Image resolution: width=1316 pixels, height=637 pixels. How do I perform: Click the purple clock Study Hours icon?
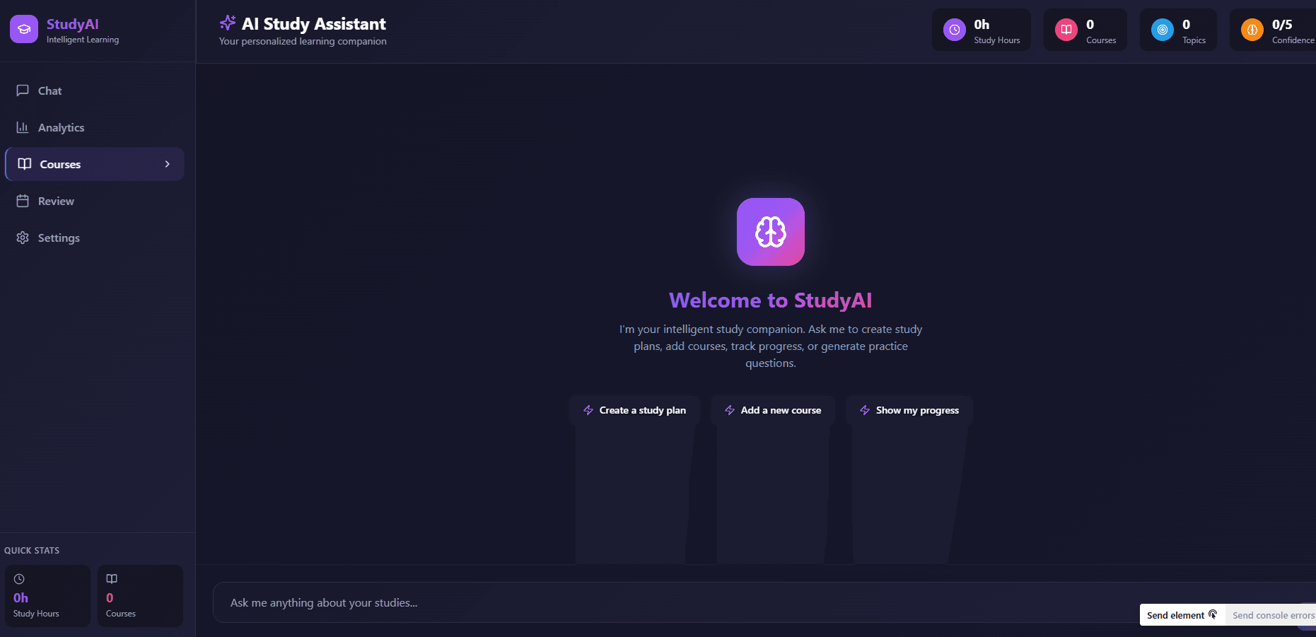[x=954, y=30]
